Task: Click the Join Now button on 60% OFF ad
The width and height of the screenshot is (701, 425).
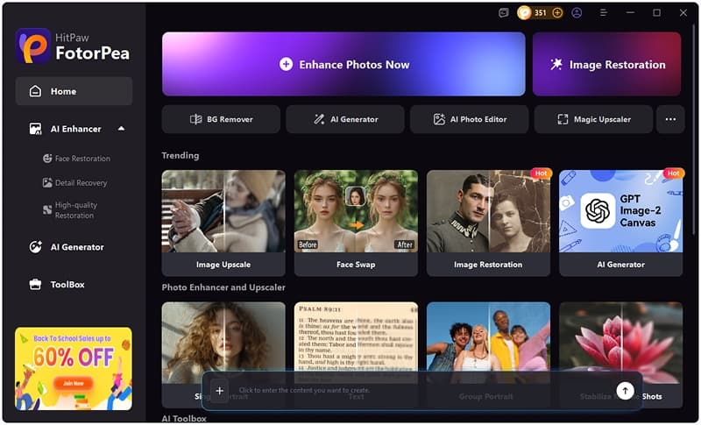Action: tap(74, 383)
